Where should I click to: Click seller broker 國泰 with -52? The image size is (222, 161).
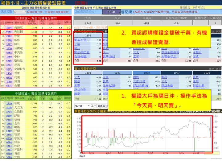tap(77, 94)
